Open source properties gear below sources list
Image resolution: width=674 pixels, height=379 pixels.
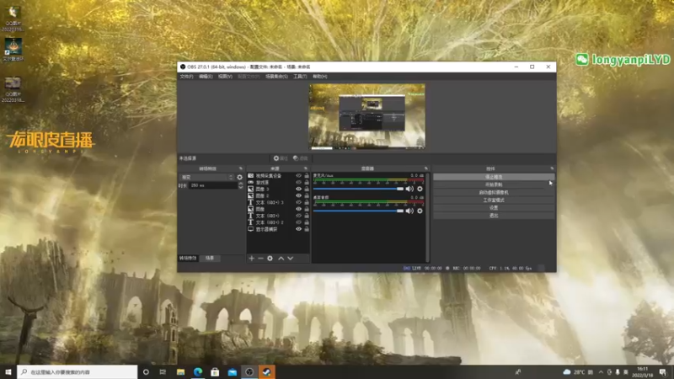coord(270,259)
